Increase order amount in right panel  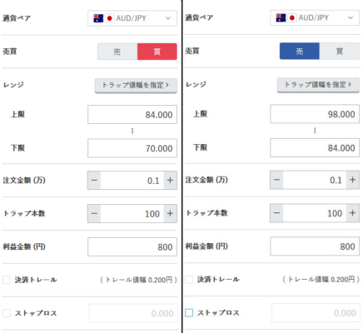(352, 180)
